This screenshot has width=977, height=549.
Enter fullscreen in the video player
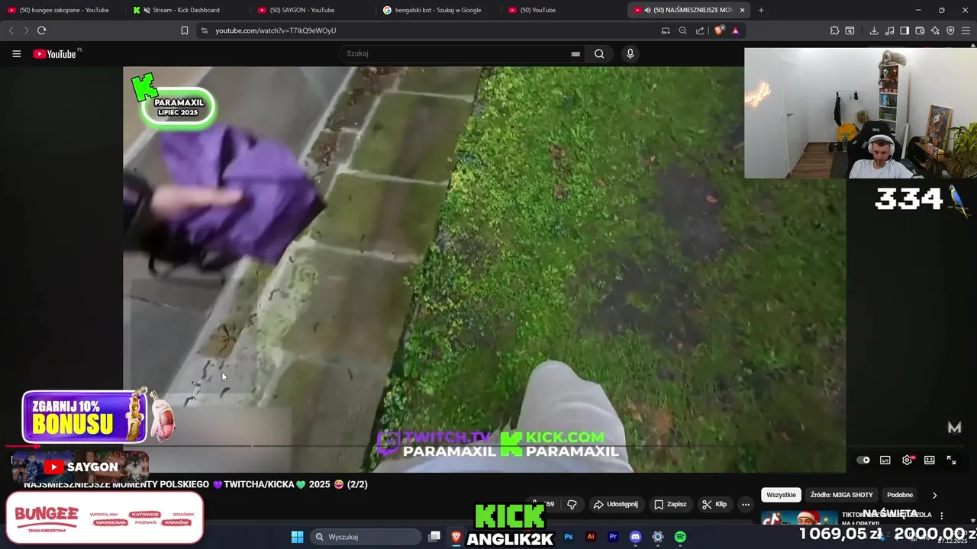(951, 460)
